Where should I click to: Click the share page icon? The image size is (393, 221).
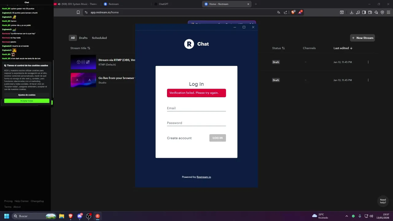[x=286, y=12]
